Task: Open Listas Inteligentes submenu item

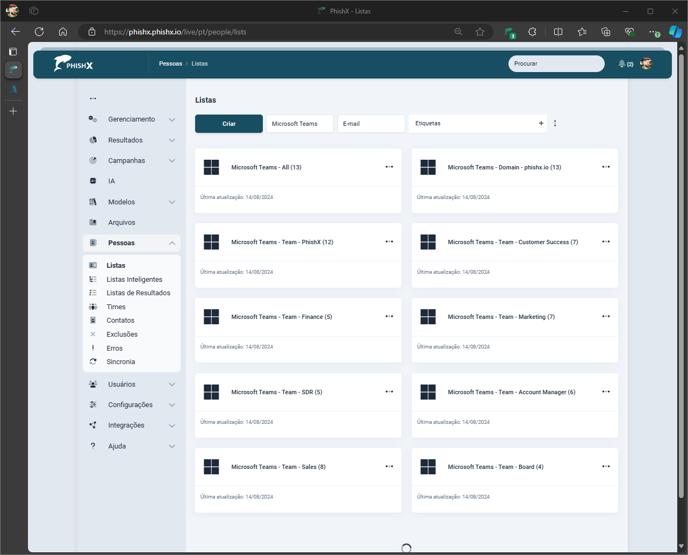Action: (134, 279)
